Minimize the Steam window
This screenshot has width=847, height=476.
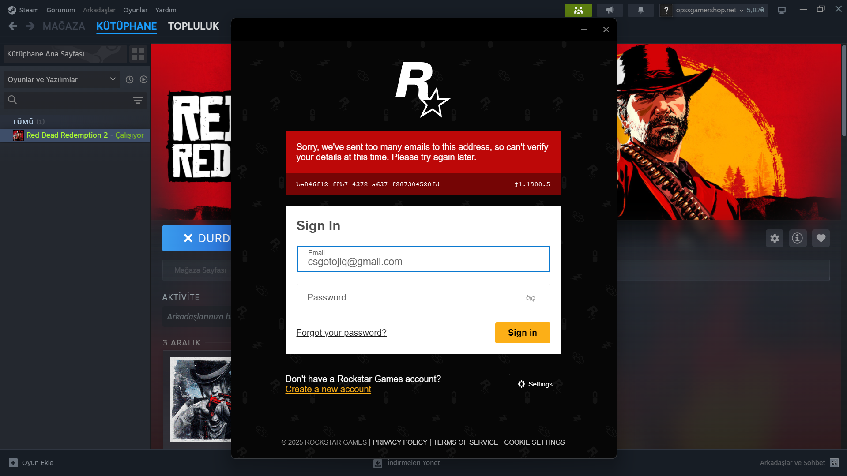803,9
